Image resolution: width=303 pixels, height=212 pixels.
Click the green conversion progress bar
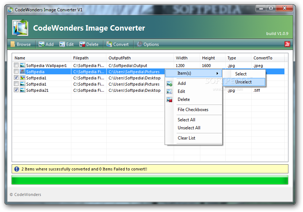tap(150, 180)
